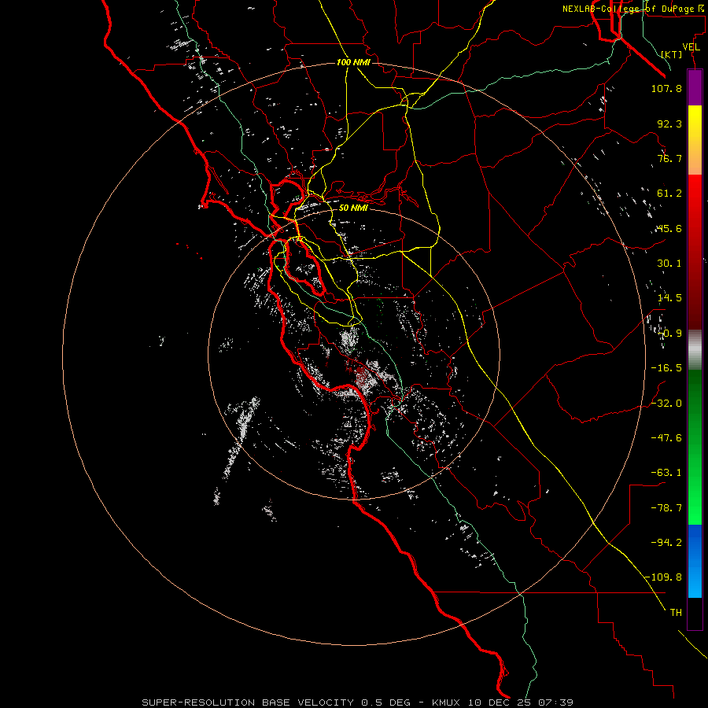Viewport: 708px width, 708px height.
Task: Click the NEXLAB-College of DuPage watermark text
Action: [632, 9]
